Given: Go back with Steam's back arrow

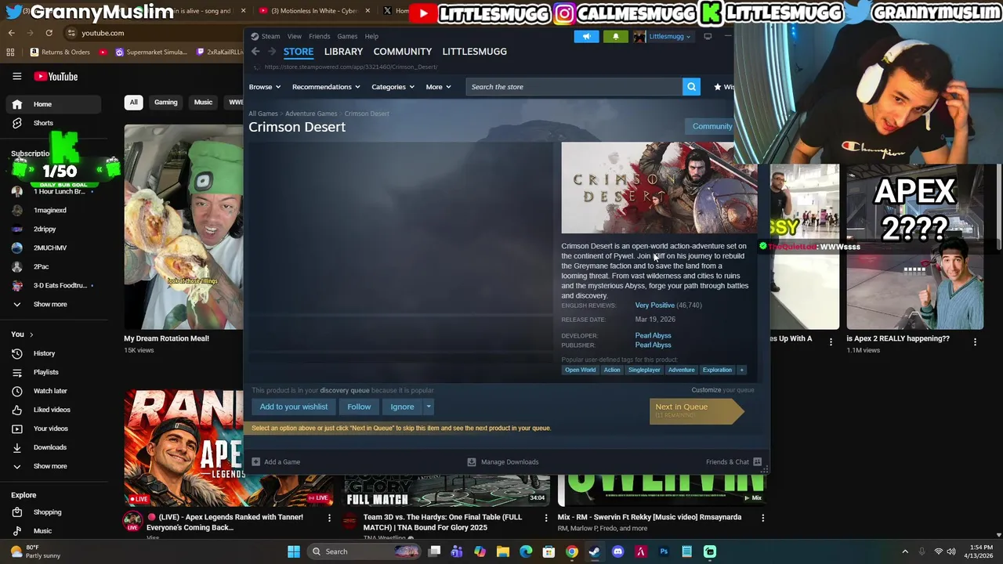Looking at the screenshot, I should point(255,52).
